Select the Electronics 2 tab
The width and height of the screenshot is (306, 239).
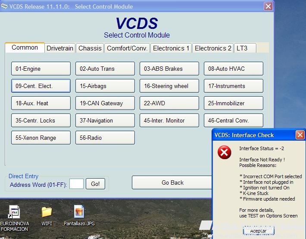213,48
